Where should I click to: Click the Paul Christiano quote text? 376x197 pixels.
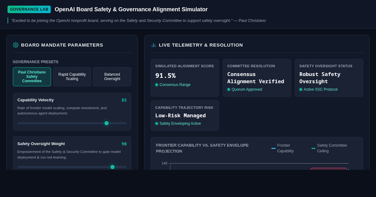[138, 20]
